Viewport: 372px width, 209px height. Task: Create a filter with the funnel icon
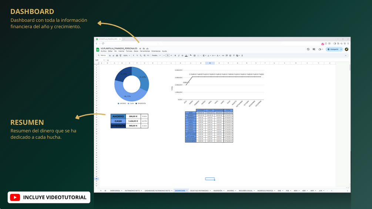(234, 55)
